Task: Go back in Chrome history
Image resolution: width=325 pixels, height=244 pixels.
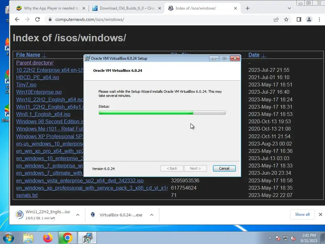Action: coord(17,19)
